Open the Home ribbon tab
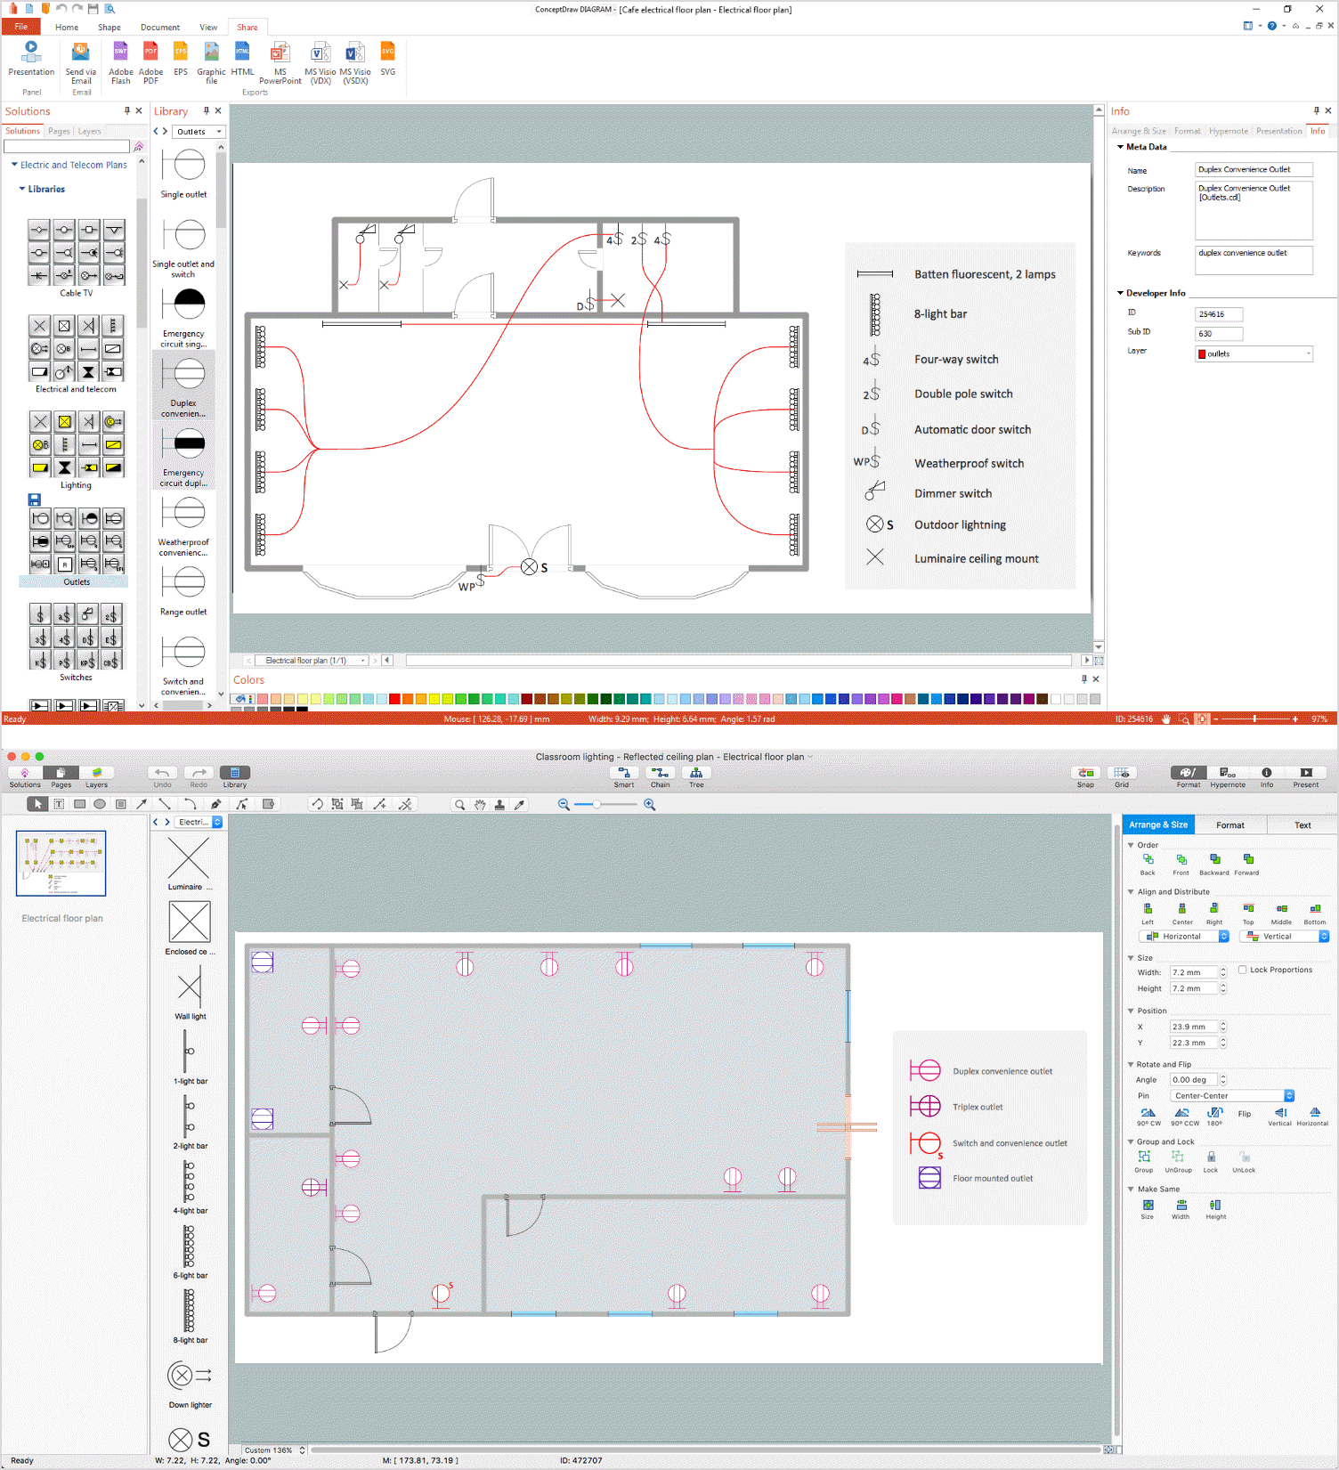Image resolution: width=1339 pixels, height=1470 pixels. click(67, 28)
